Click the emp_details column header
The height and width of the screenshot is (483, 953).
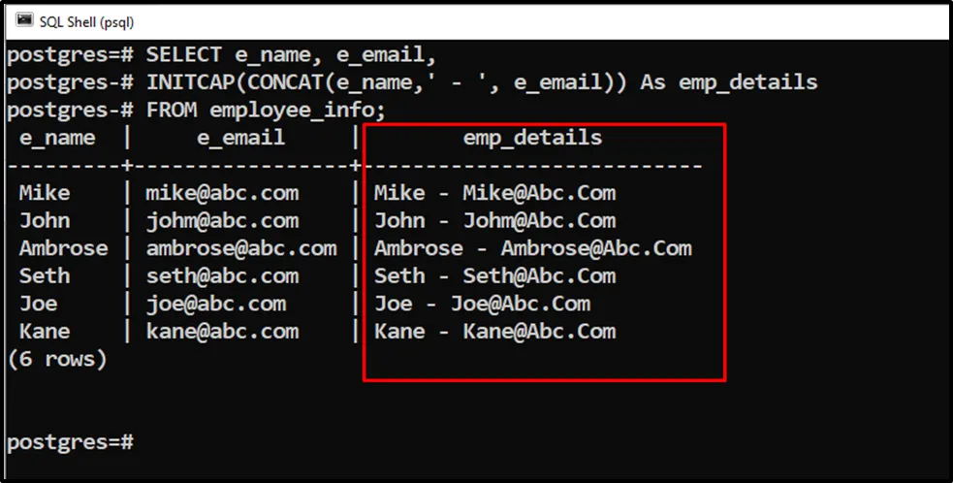(x=532, y=138)
